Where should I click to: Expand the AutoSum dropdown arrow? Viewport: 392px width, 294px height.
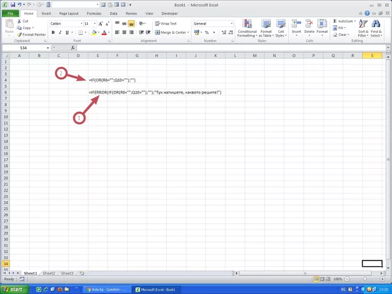(x=355, y=21)
